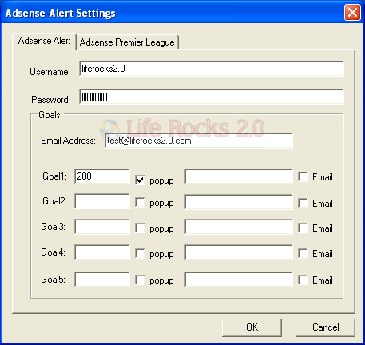Click the Goal3 amount field
The height and width of the screenshot is (345, 365).
tap(102, 227)
